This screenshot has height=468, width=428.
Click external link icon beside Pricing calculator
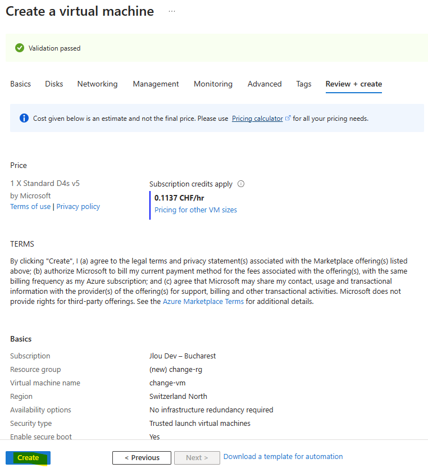click(x=288, y=118)
